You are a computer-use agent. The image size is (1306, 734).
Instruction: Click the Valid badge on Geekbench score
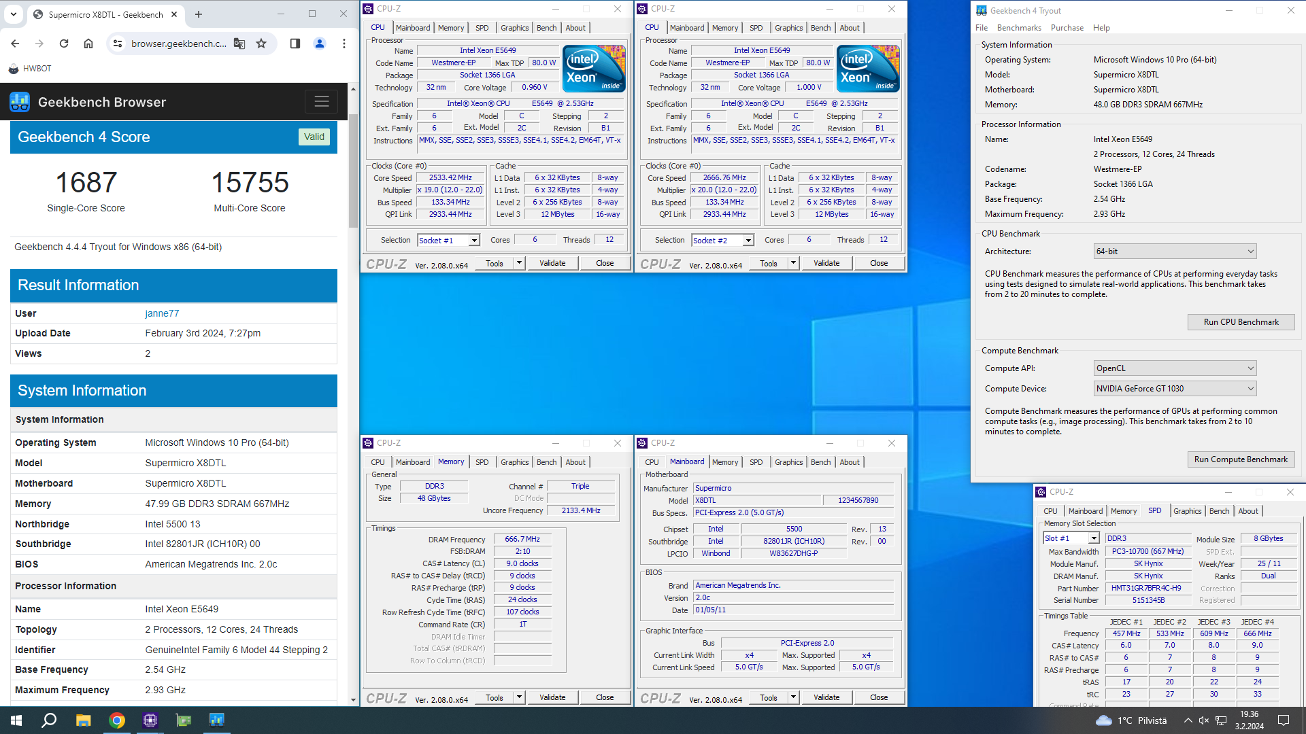314,137
